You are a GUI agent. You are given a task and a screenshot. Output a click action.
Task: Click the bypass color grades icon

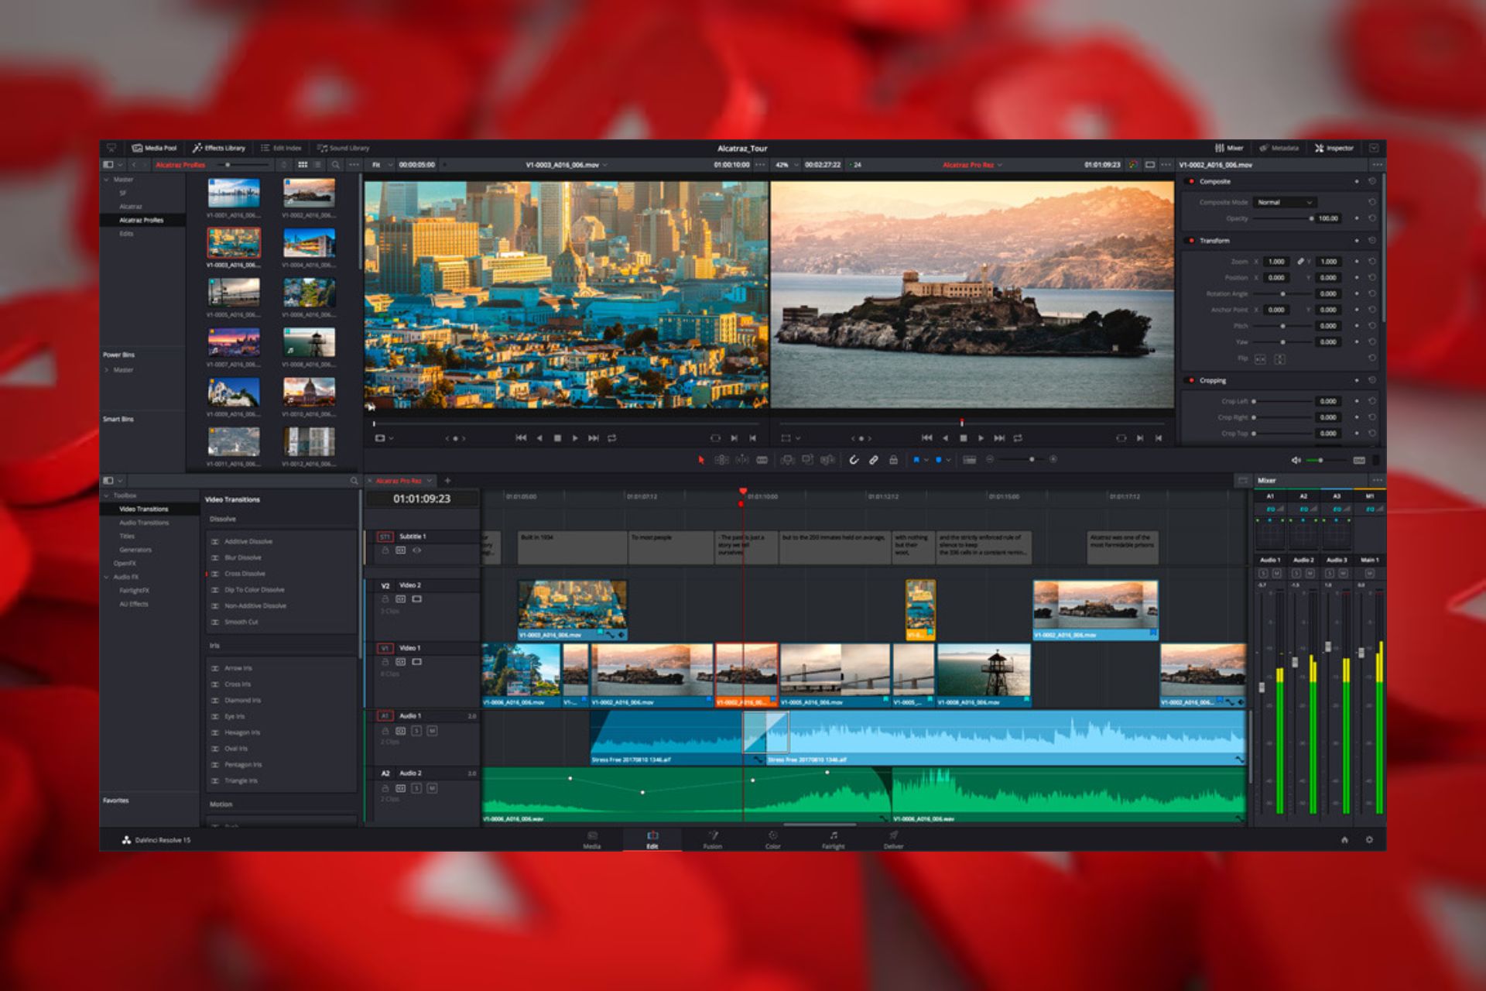(1133, 165)
